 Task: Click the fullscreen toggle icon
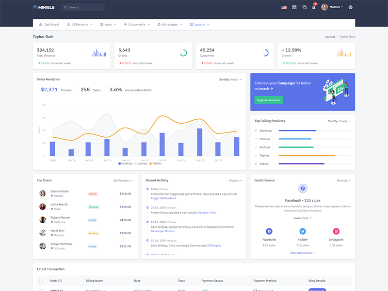[305, 7]
